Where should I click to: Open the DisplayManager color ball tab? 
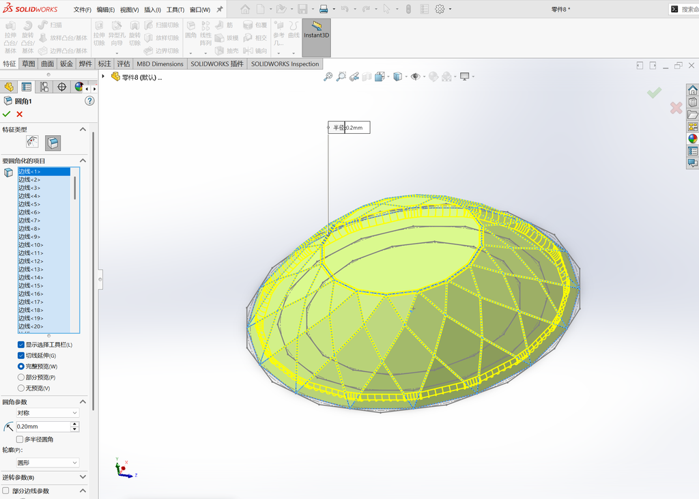point(79,87)
